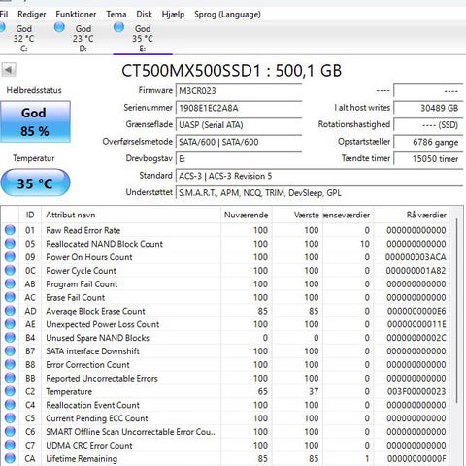This screenshot has height=466, width=466.
Task: Click the Drevbogstav field E:
Action: 239,159
